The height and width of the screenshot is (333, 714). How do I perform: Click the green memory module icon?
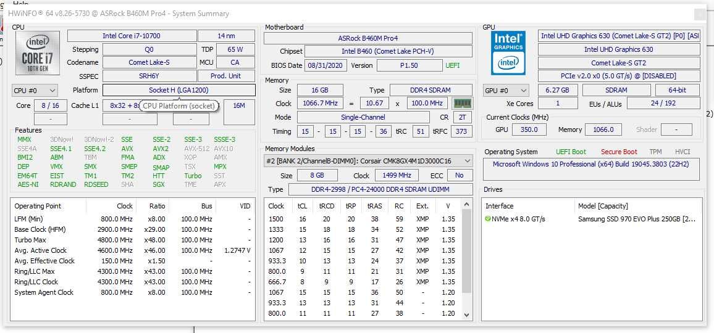tap(463, 103)
